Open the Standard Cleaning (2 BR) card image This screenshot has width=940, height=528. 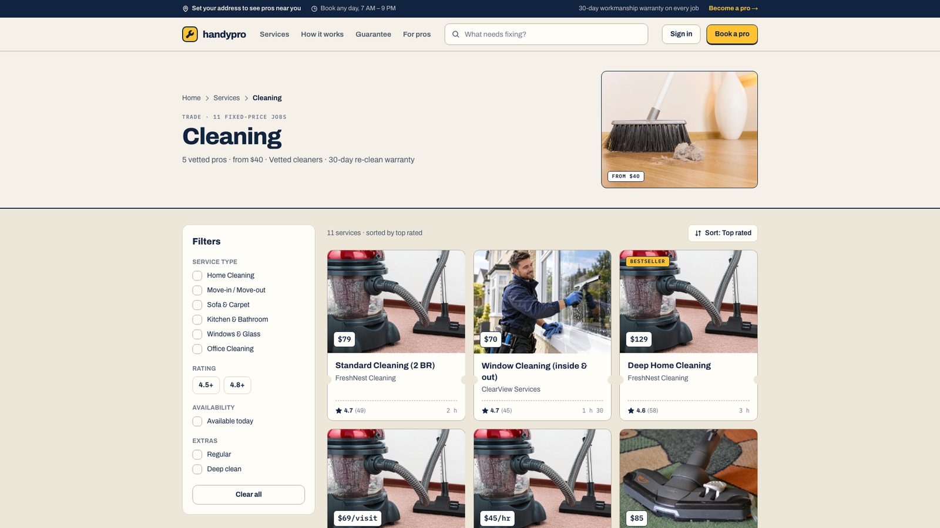[x=396, y=302]
